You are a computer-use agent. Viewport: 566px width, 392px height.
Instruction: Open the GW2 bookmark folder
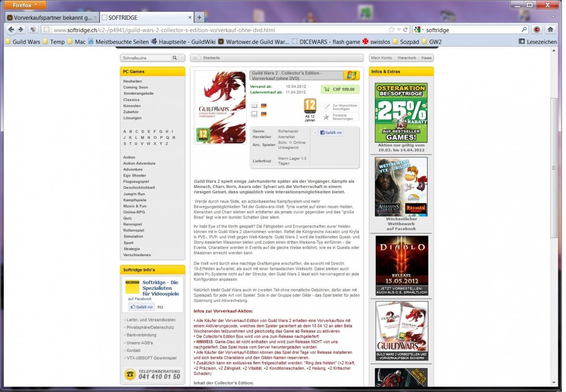[x=432, y=42]
